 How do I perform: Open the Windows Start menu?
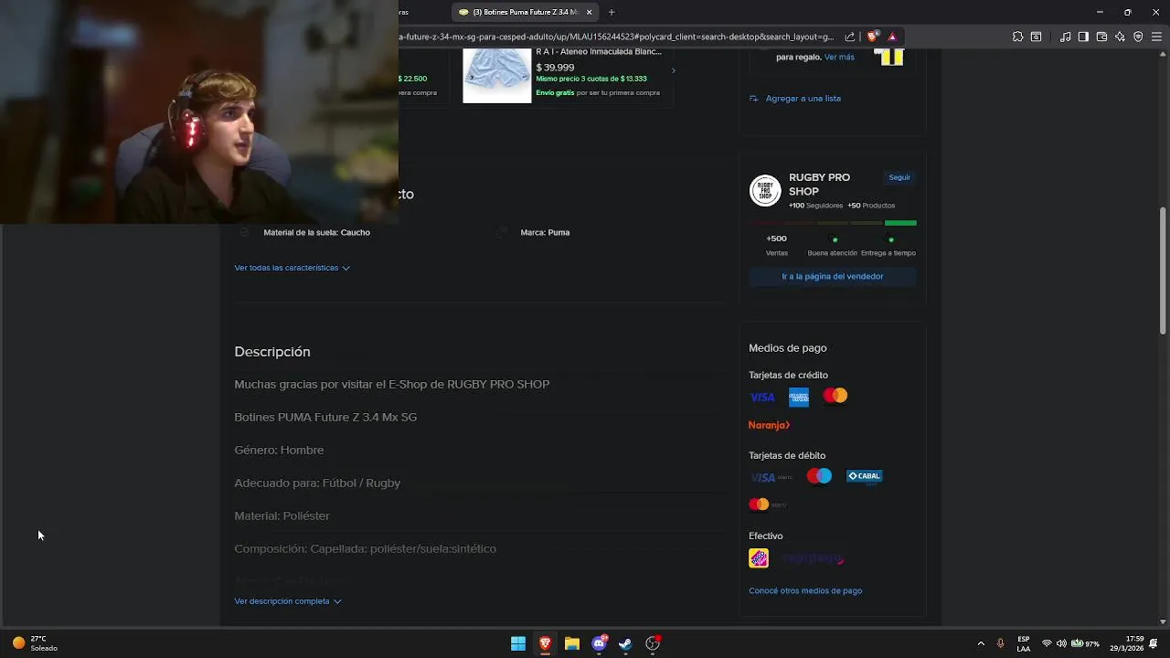pyautogui.click(x=518, y=643)
